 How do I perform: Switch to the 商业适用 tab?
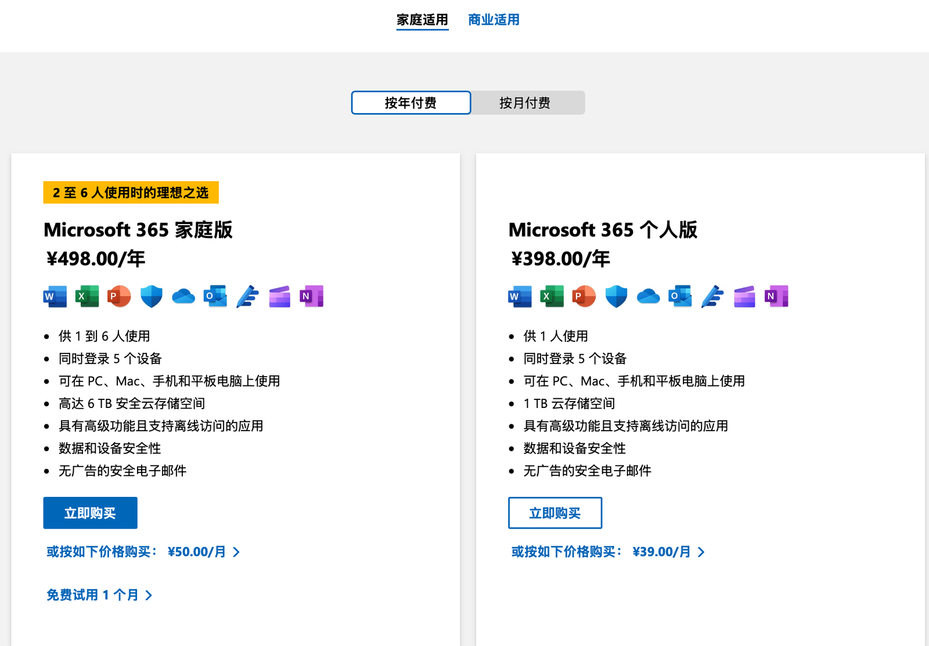pos(494,20)
